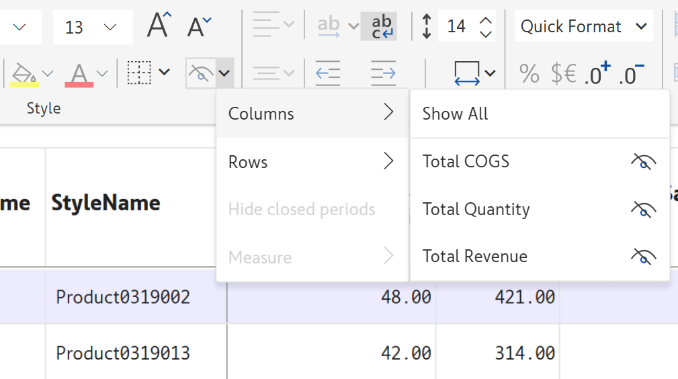Screen dimensions: 678x379
Task: Click the column width fit icon
Action: [467, 73]
